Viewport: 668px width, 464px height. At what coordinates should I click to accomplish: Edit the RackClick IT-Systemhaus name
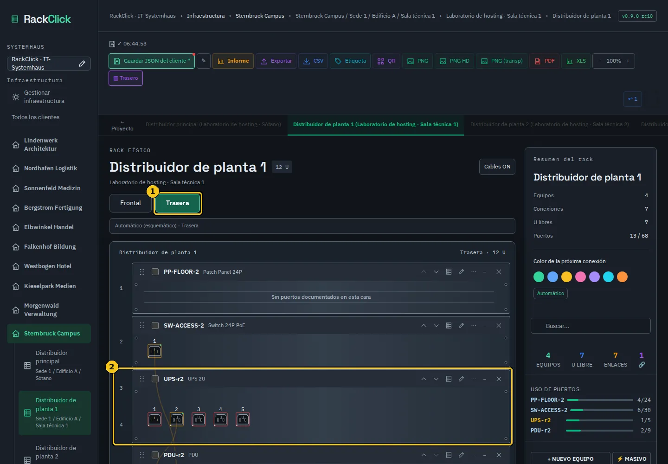(x=82, y=64)
